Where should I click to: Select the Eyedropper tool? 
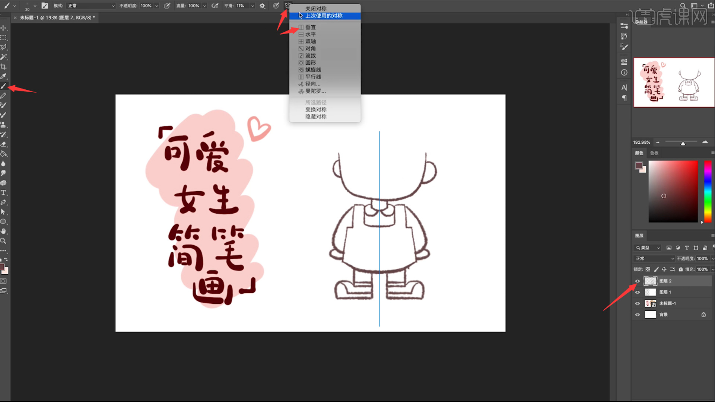(x=3, y=76)
